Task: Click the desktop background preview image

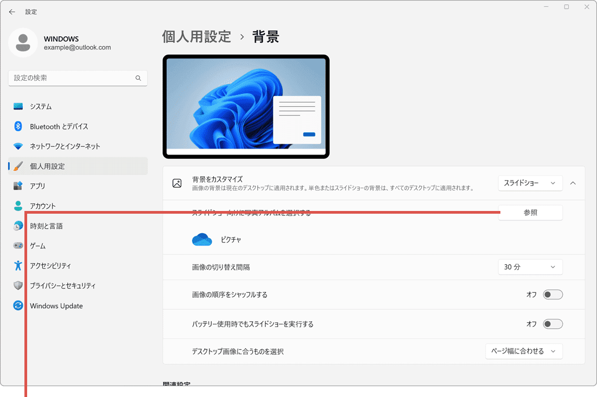Action: tap(246, 107)
